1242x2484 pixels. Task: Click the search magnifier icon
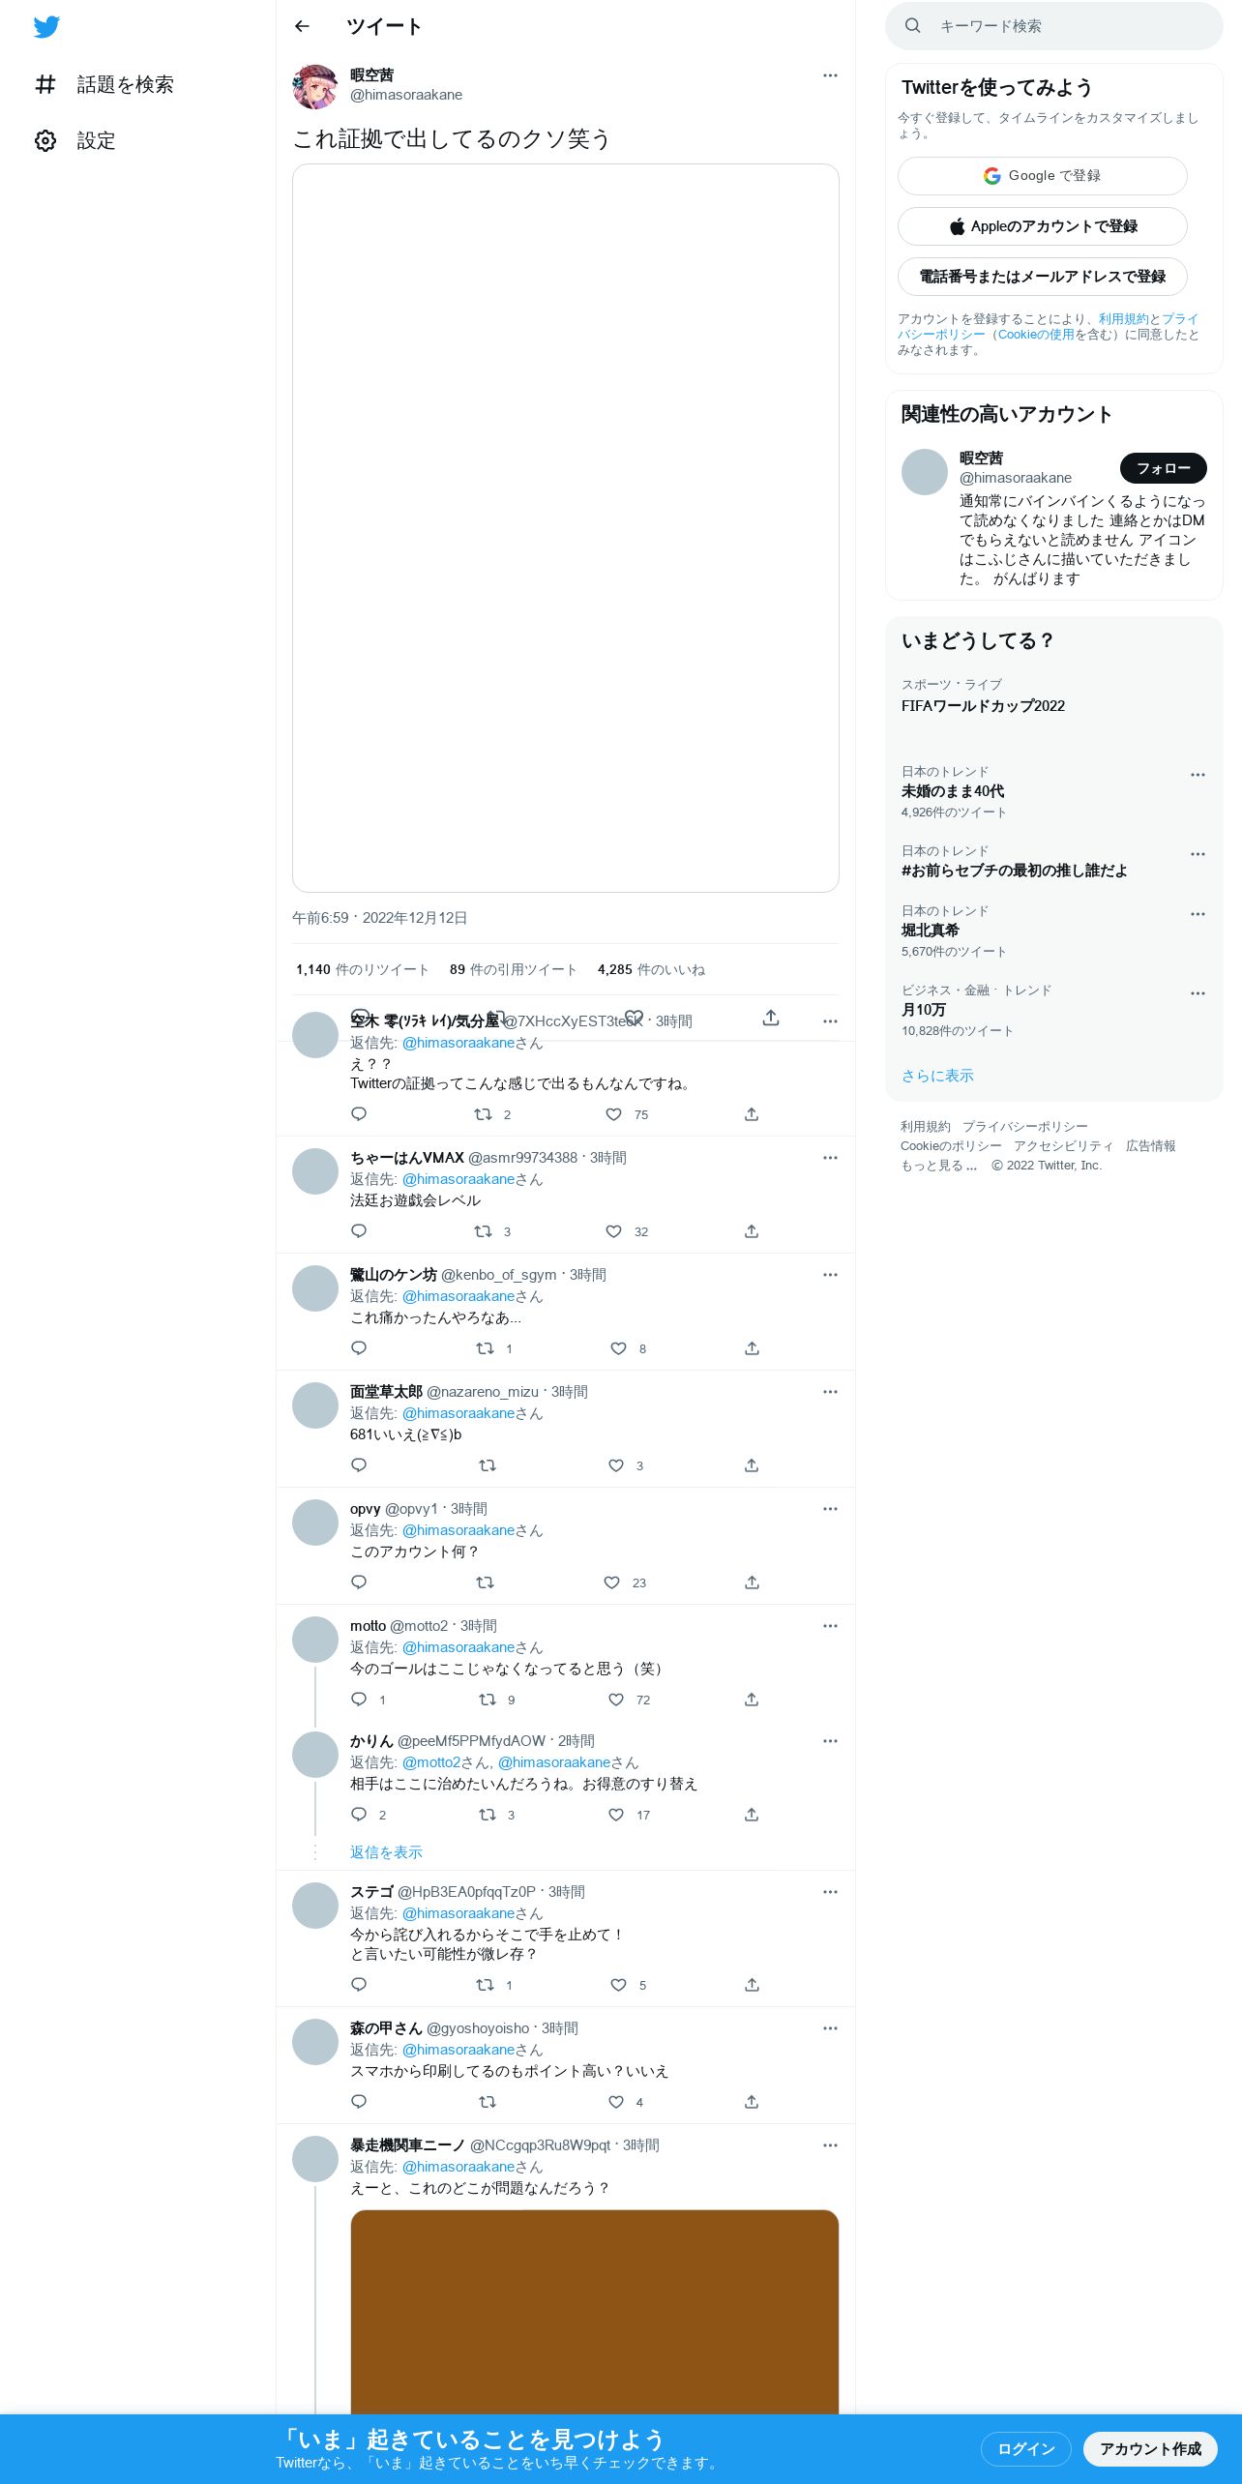click(912, 26)
